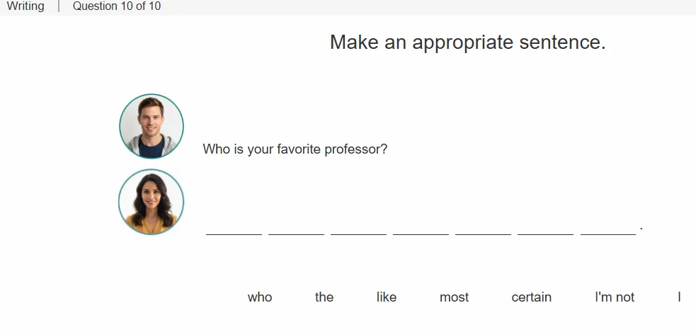The image size is (696, 332).
Task: Click the man's avatar photo
Action: [152, 126]
